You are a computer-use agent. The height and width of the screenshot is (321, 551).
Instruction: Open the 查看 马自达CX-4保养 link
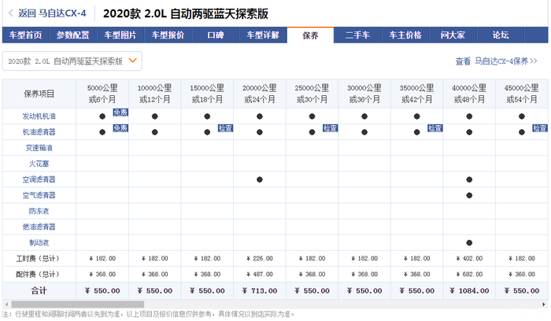tap(496, 61)
